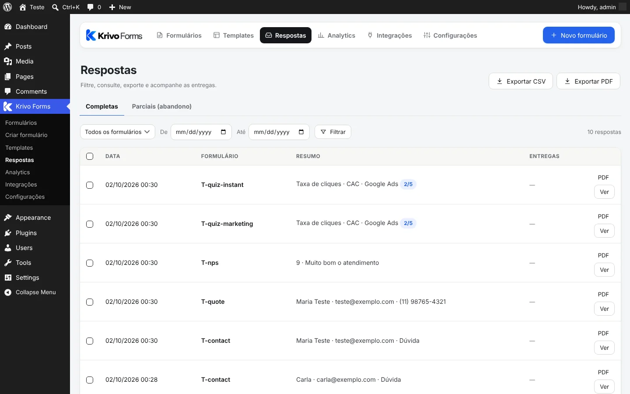
Task: Open Ctrl+K search in admin bar
Action: tap(66, 7)
